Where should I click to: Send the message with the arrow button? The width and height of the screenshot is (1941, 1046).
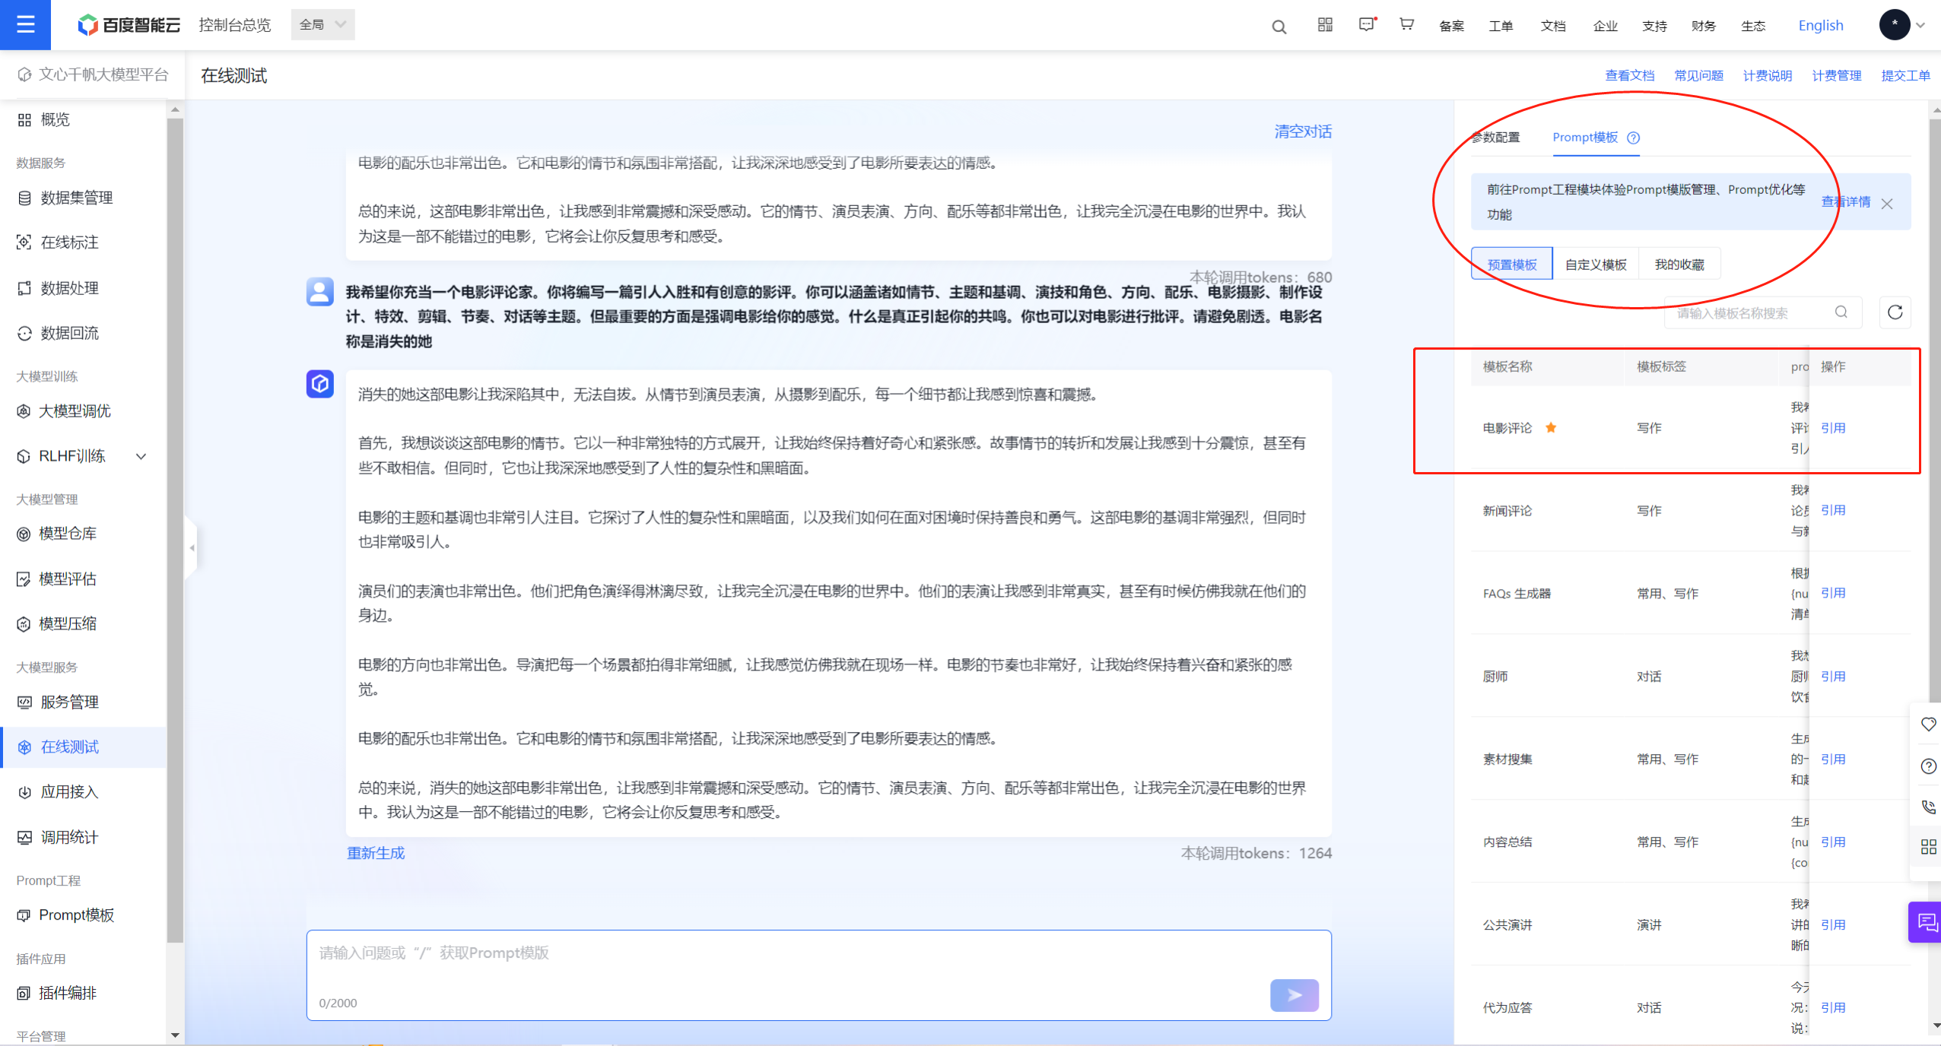pyautogui.click(x=1294, y=994)
